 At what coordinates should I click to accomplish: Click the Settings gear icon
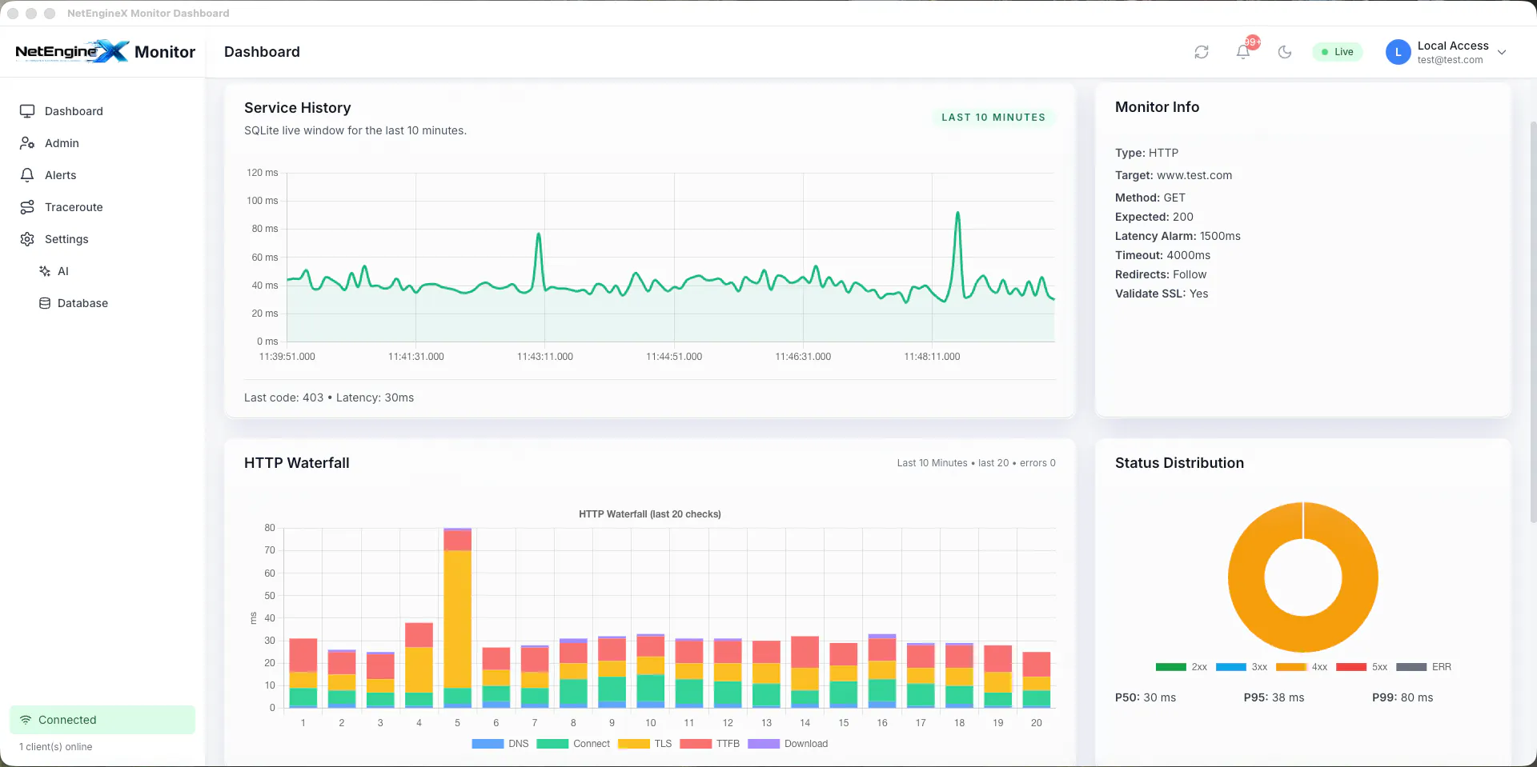click(x=27, y=239)
